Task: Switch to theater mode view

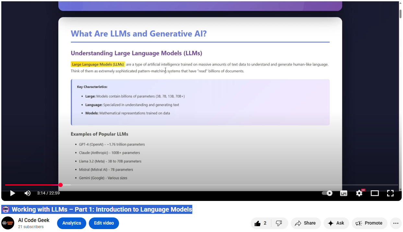Action: (375, 193)
